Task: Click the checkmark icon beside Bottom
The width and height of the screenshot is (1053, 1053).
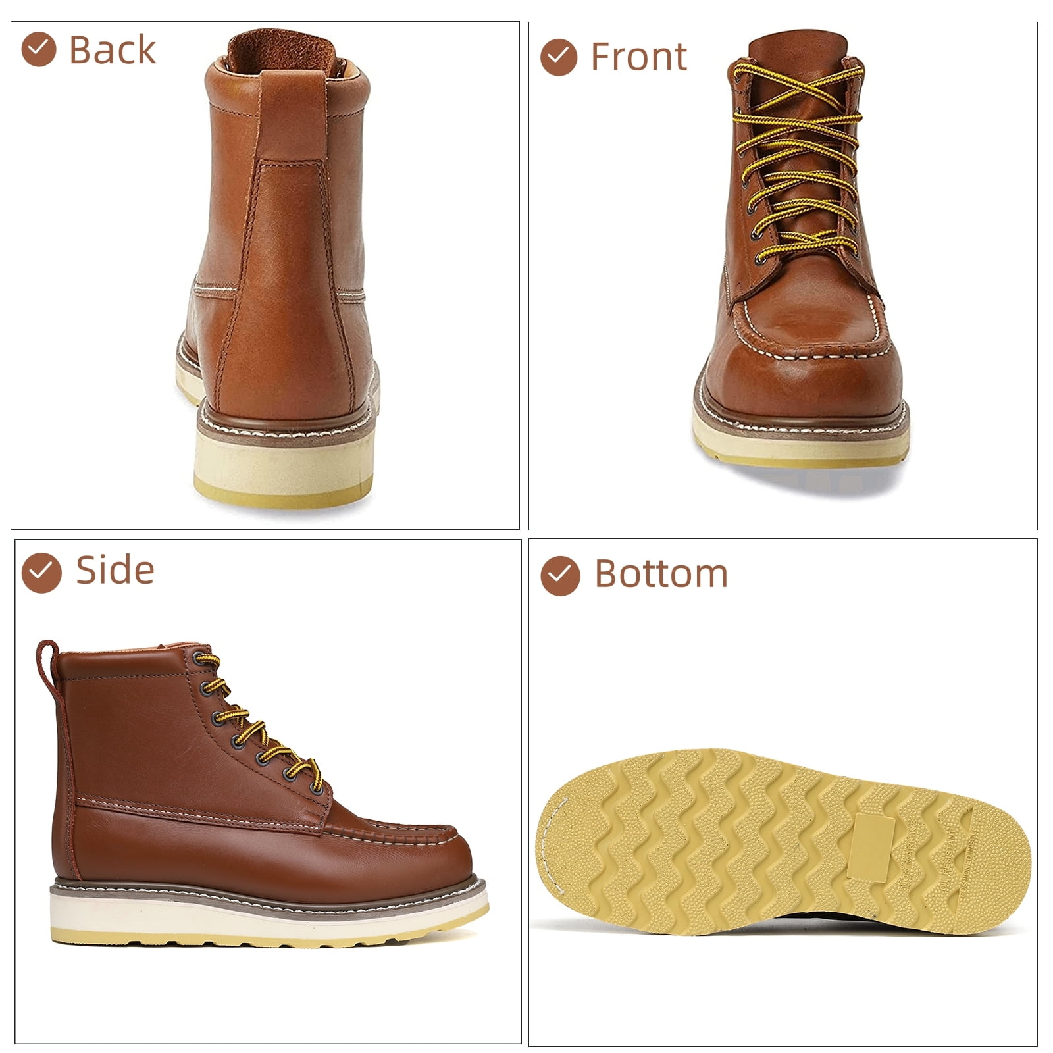Action: (560, 575)
